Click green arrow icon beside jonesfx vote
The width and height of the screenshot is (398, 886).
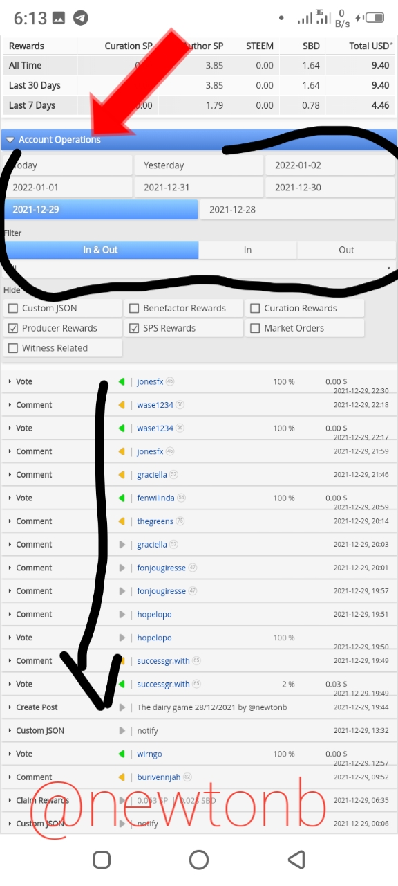click(x=122, y=381)
